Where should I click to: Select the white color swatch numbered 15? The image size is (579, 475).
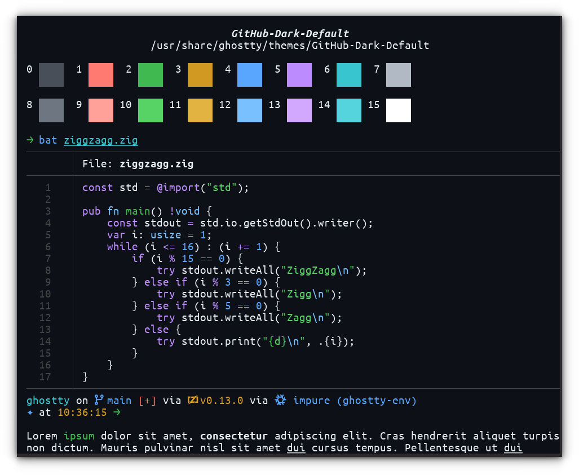399,110
